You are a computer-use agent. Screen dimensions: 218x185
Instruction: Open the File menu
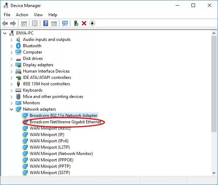pyautogui.click(x=7, y=15)
